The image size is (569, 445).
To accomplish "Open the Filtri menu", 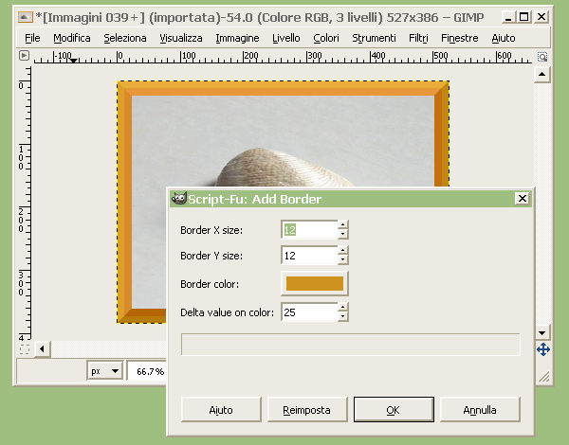I will (418, 38).
